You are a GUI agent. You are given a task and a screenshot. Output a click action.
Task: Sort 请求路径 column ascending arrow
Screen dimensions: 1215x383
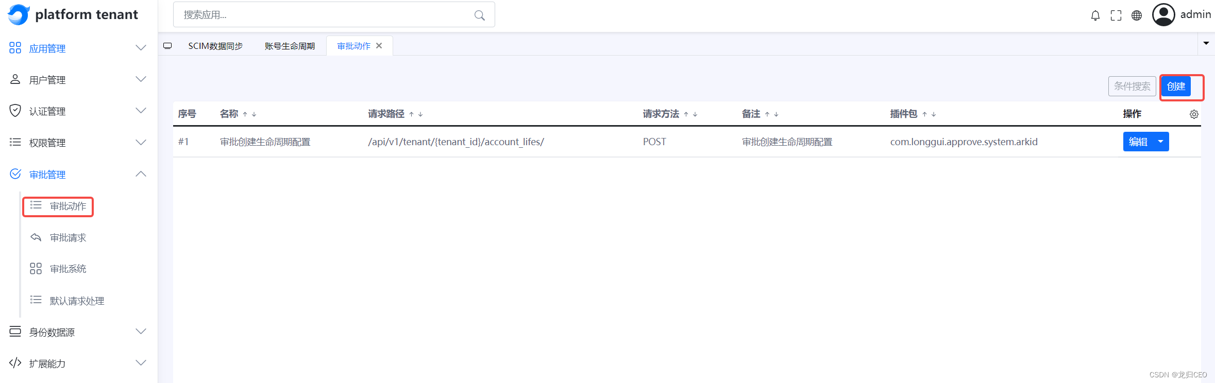(x=412, y=114)
